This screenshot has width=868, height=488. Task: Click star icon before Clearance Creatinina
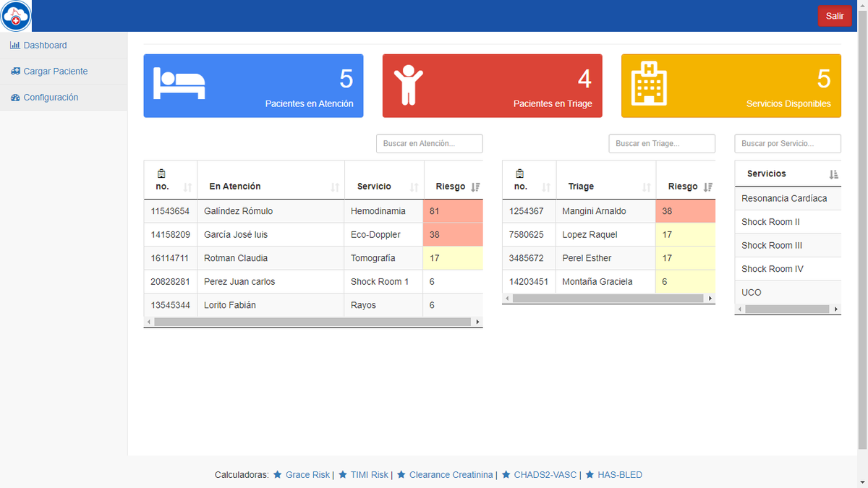click(401, 475)
